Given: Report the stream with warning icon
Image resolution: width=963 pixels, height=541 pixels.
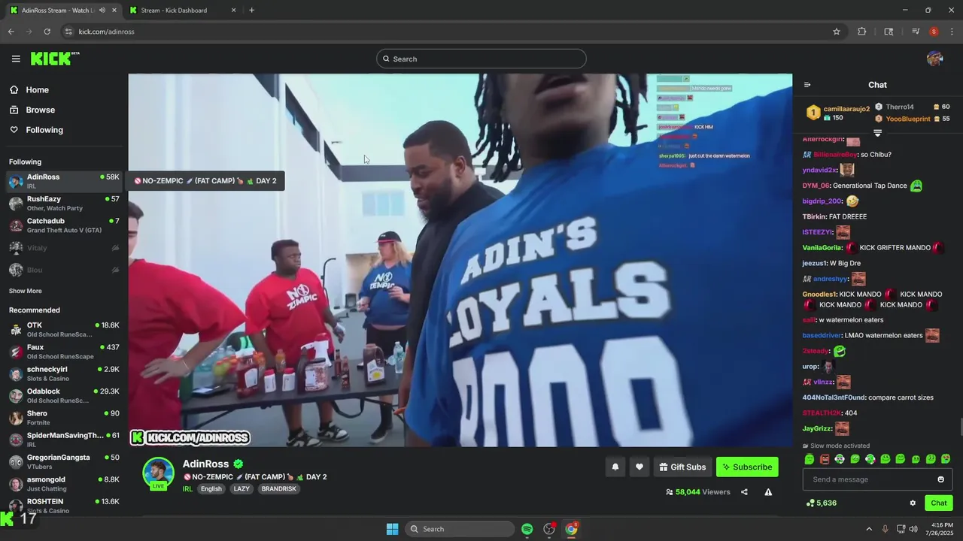Looking at the screenshot, I should tap(768, 492).
